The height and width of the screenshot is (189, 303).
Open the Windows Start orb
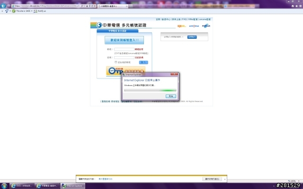[4, 186]
